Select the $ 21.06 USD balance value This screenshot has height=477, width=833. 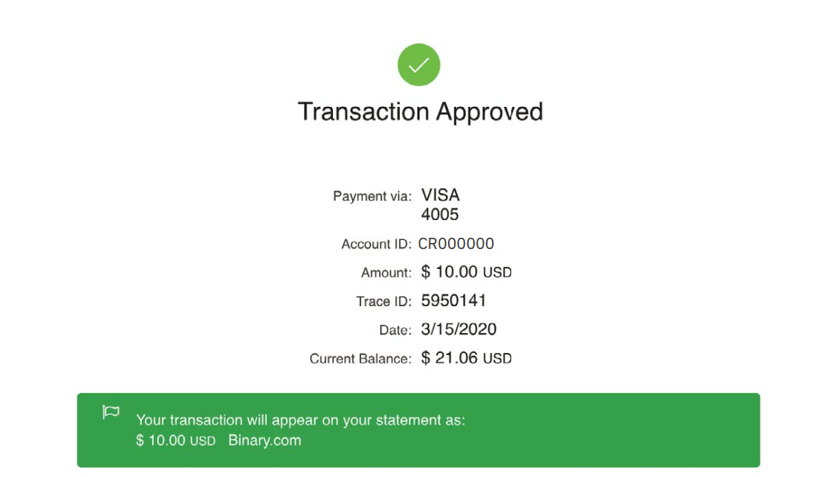[x=466, y=358]
